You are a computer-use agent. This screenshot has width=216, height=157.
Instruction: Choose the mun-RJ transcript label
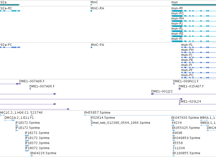tap(177, 24)
